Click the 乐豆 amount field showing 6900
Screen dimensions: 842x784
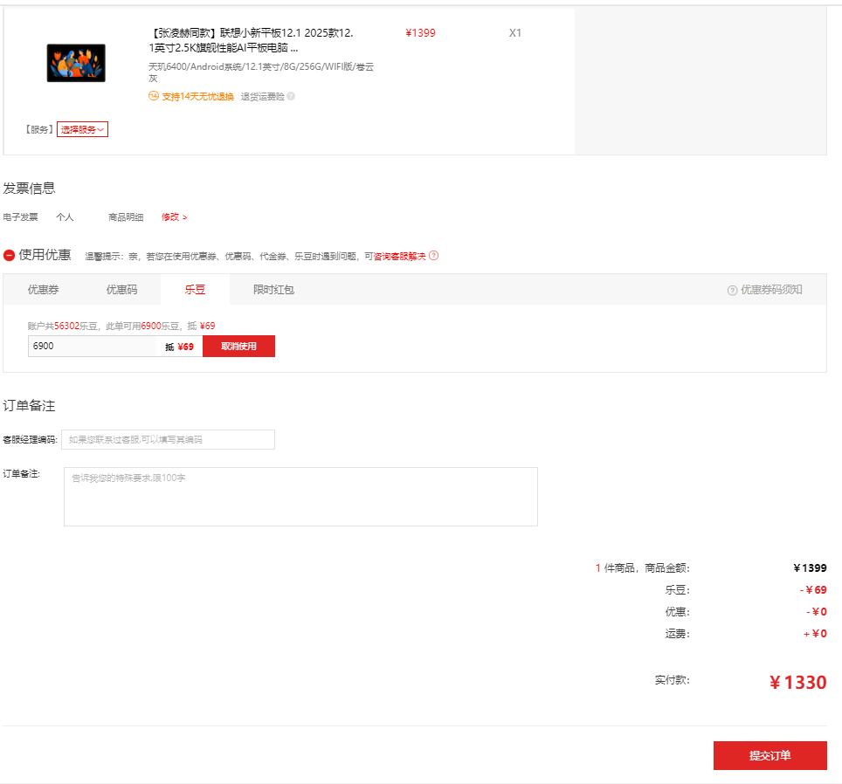coord(92,347)
